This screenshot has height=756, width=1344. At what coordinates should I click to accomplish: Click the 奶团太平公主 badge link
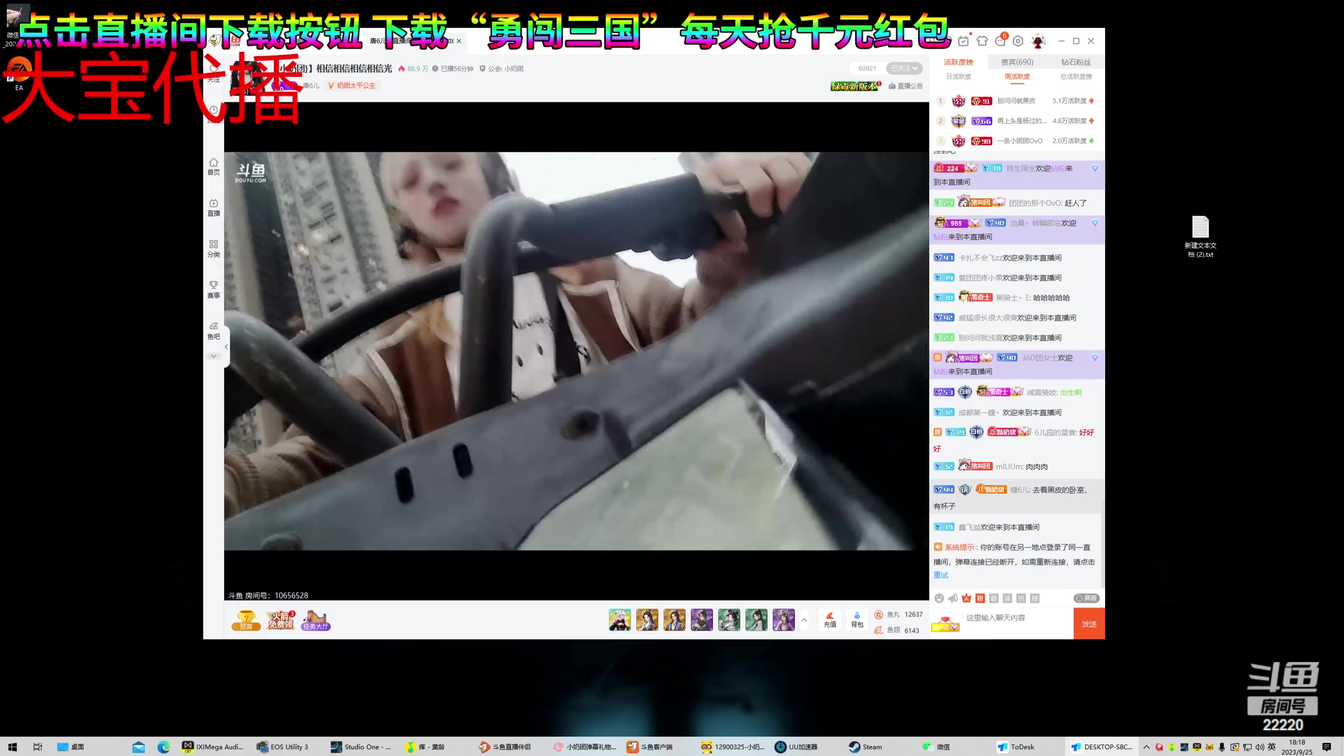click(x=352, y=86)
